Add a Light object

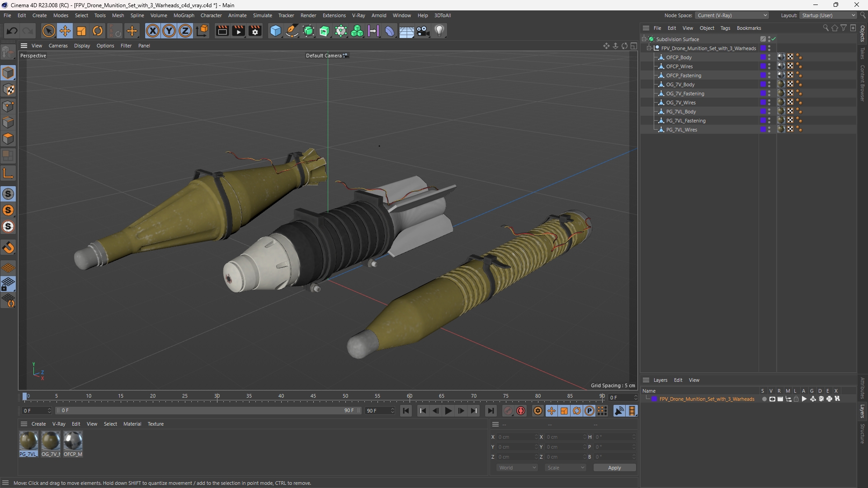(439, 31)
